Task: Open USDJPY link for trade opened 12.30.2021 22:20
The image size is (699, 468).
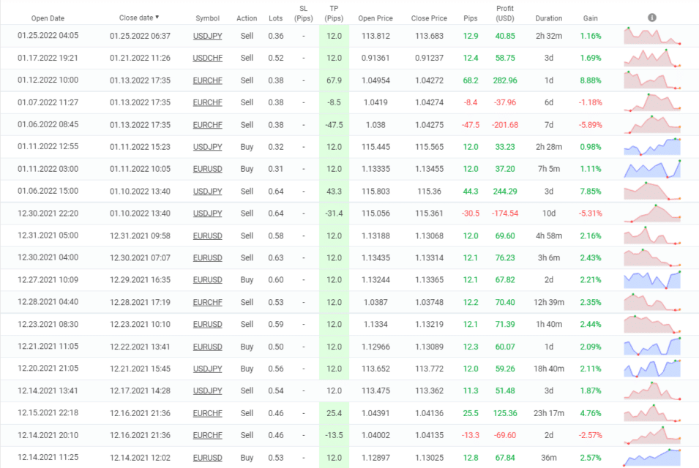Action: click(x=207, y=214)
